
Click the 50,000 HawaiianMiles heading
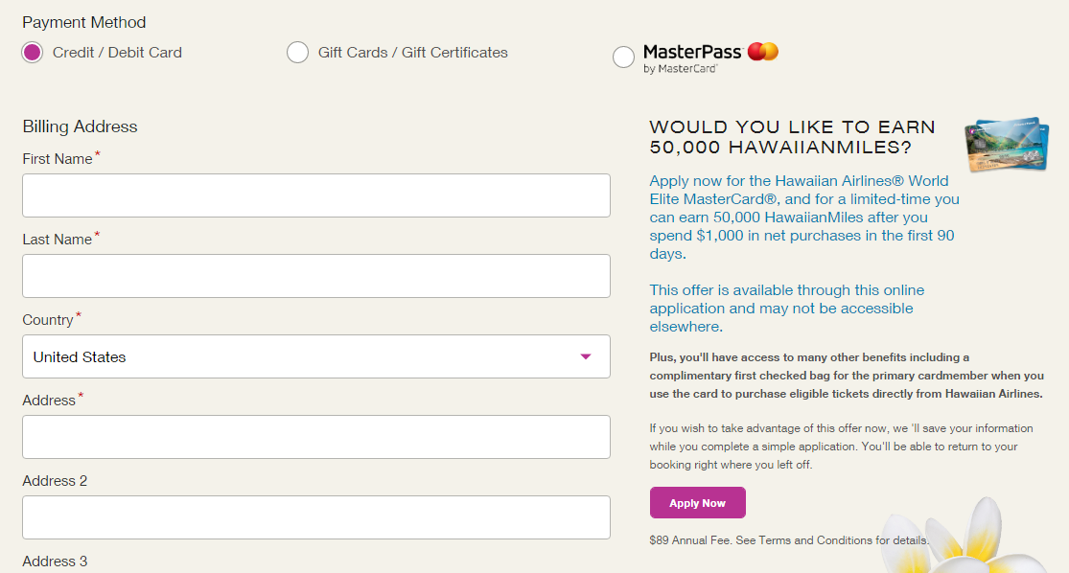(792, 137)
